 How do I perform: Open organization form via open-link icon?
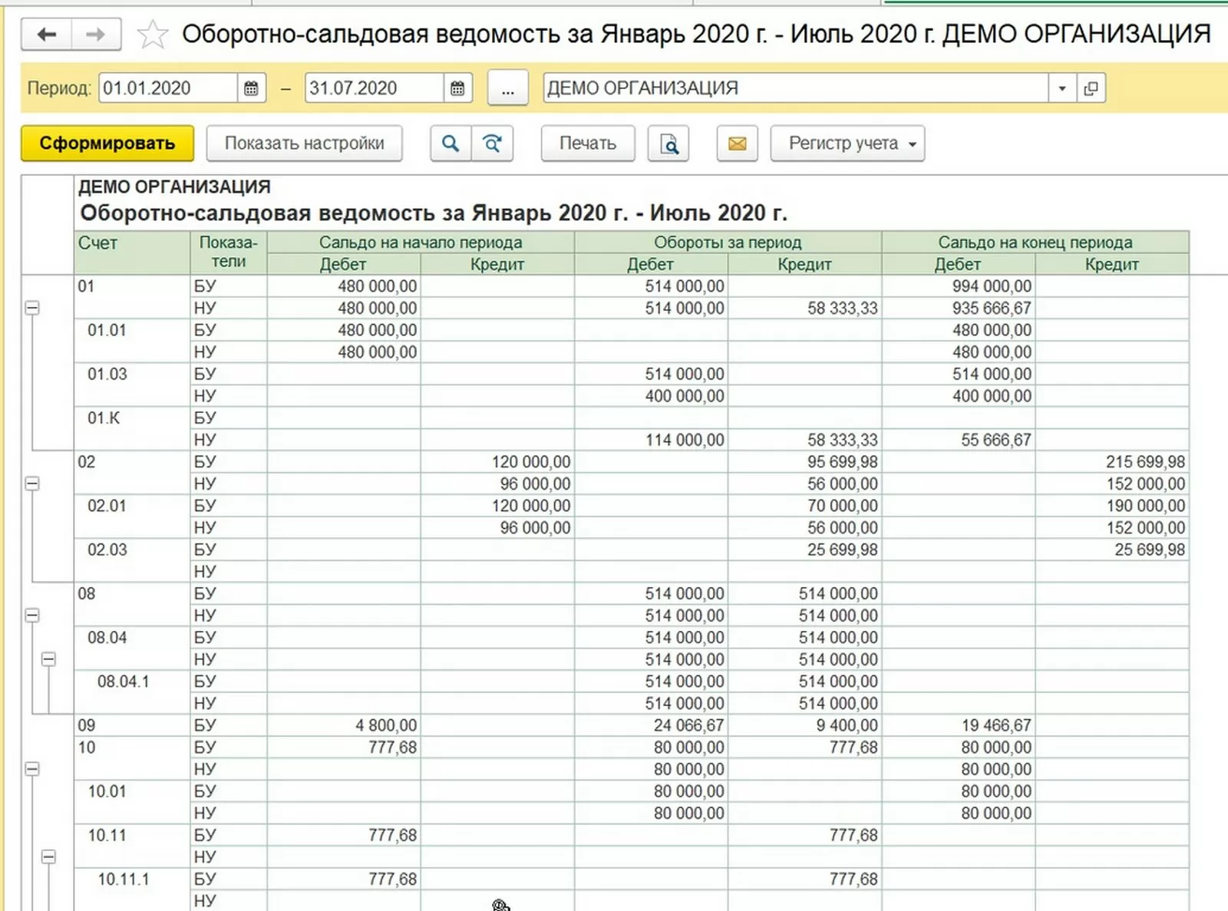(1091, 88)
